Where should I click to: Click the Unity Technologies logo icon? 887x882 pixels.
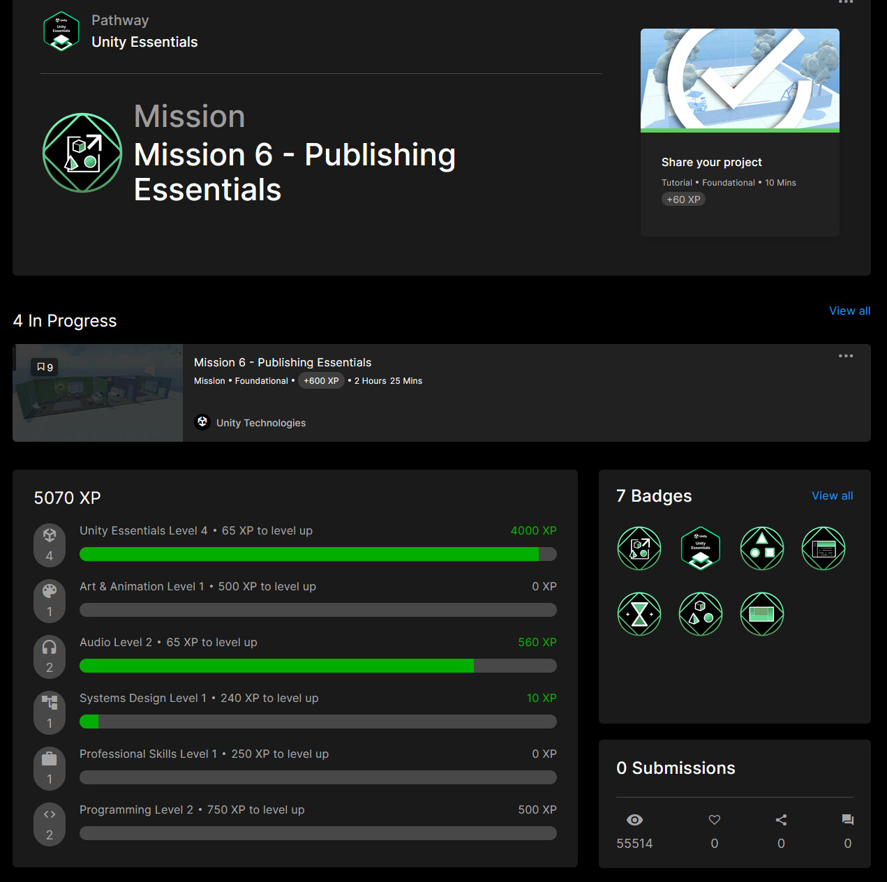click(202, 422)
